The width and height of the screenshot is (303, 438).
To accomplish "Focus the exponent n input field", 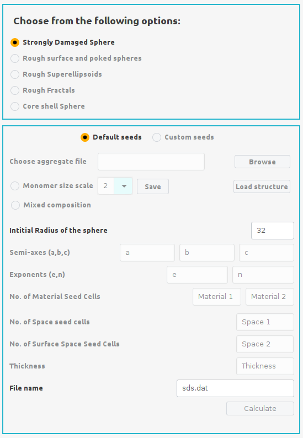I will click(x=263, y=275).
